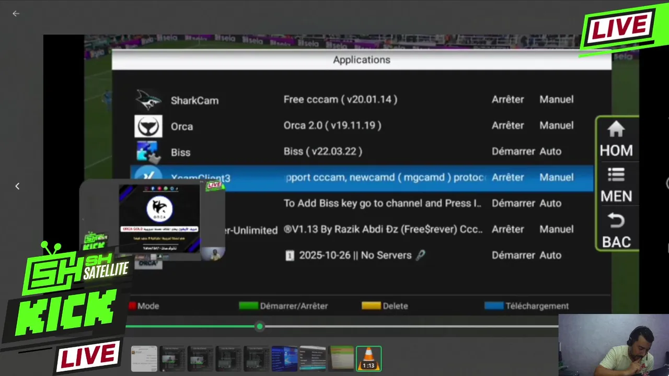Select the SharkCam shark icon
Screen dimensions: 669x376
[x=148, y=100]
